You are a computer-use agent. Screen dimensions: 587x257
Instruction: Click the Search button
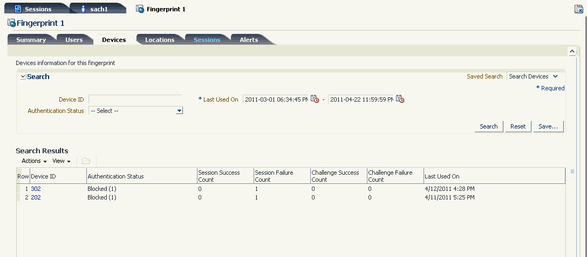coord(489,126)
